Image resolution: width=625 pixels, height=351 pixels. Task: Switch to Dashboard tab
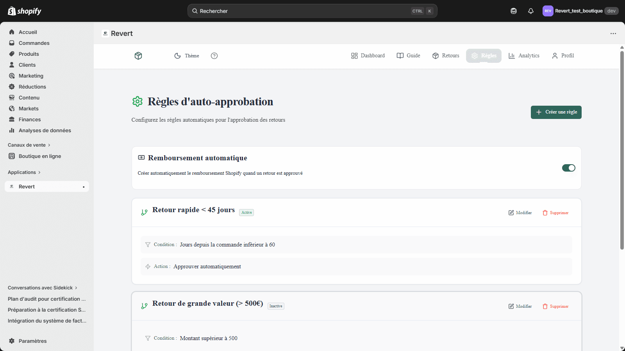[368, 56]
